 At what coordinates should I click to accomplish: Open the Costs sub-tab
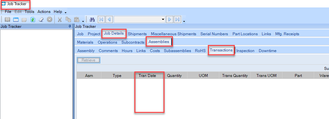[155, 51]
